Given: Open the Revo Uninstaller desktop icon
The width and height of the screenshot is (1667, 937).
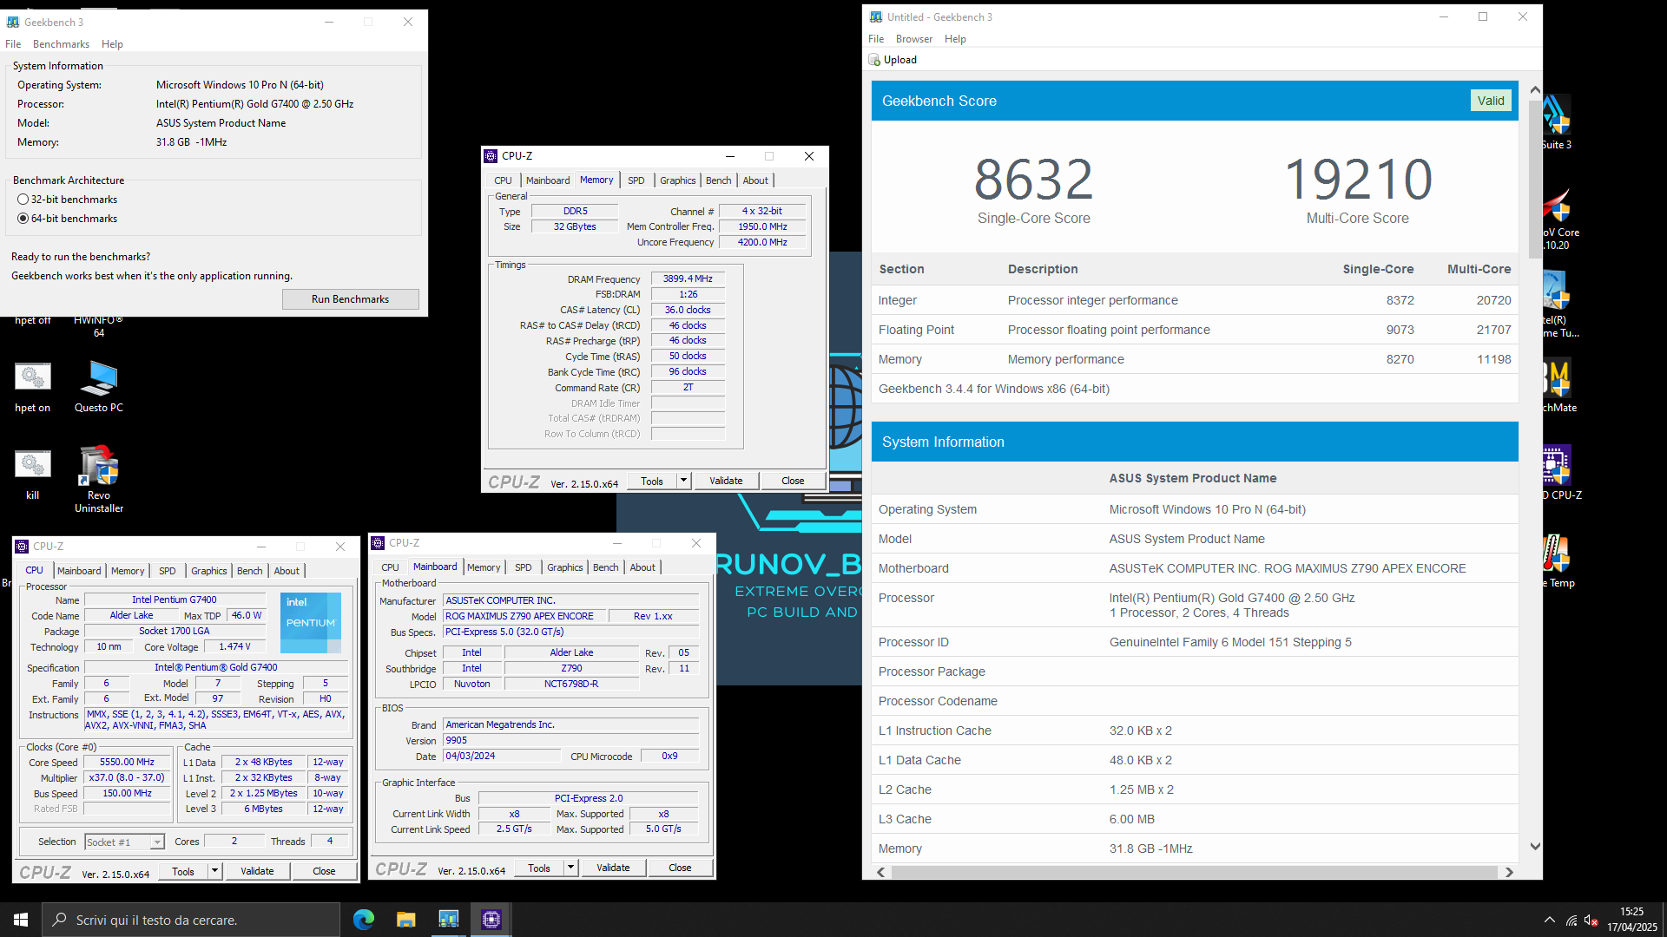Looking at the screenshot, I should click(x=99, y=479).
